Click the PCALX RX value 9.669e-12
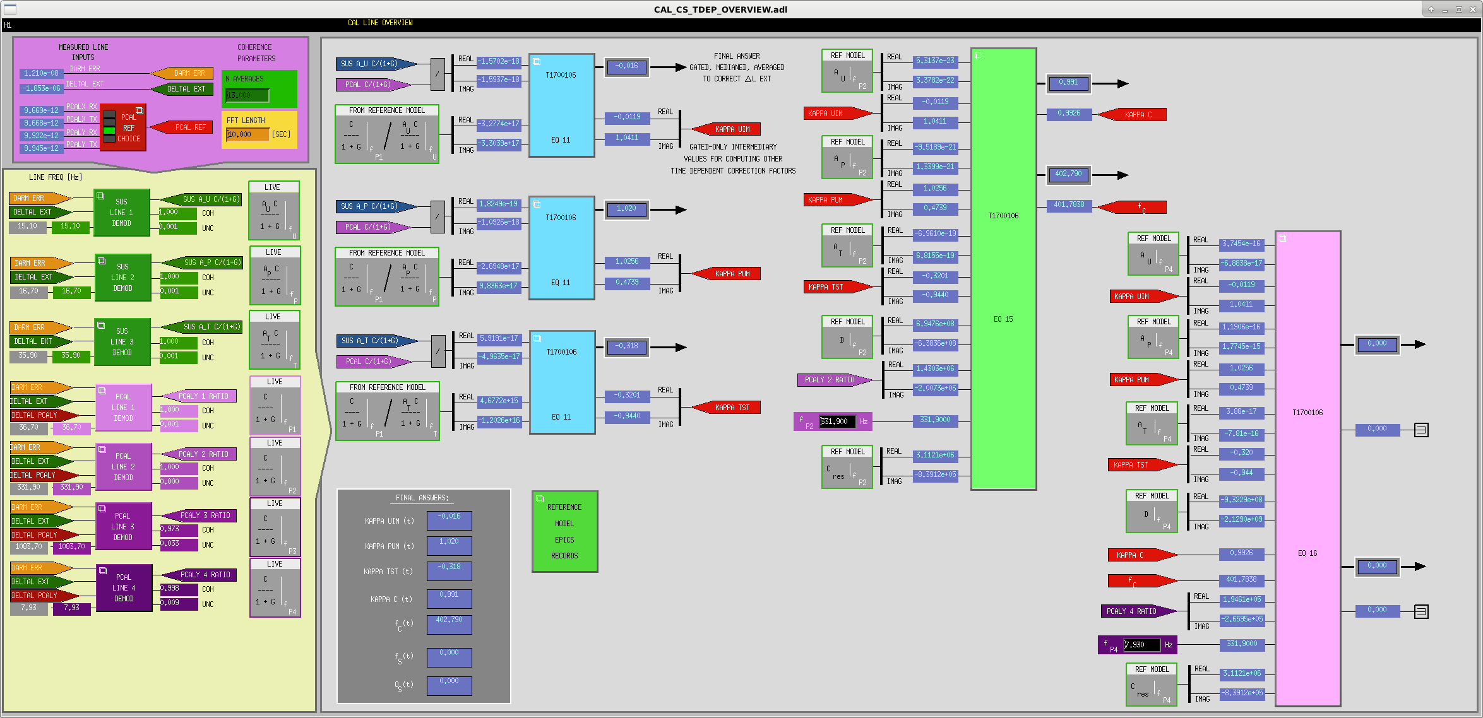Image resolution: width=1483 pixels, height=718 pixels. 41,110
